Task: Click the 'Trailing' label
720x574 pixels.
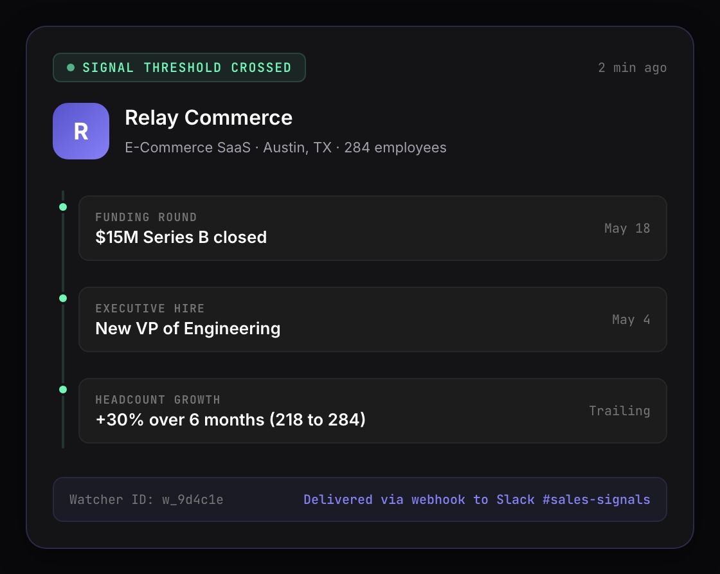Action: [620, 411]
